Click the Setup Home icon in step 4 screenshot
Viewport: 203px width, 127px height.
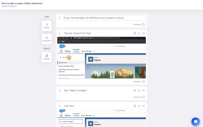[91, 124]
